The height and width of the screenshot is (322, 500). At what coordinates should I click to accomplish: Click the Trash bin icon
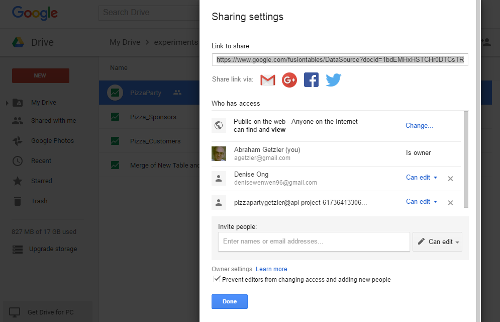click(x=18, y=201)
